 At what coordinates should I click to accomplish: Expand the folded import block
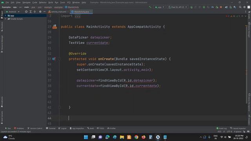click(78, 16)
